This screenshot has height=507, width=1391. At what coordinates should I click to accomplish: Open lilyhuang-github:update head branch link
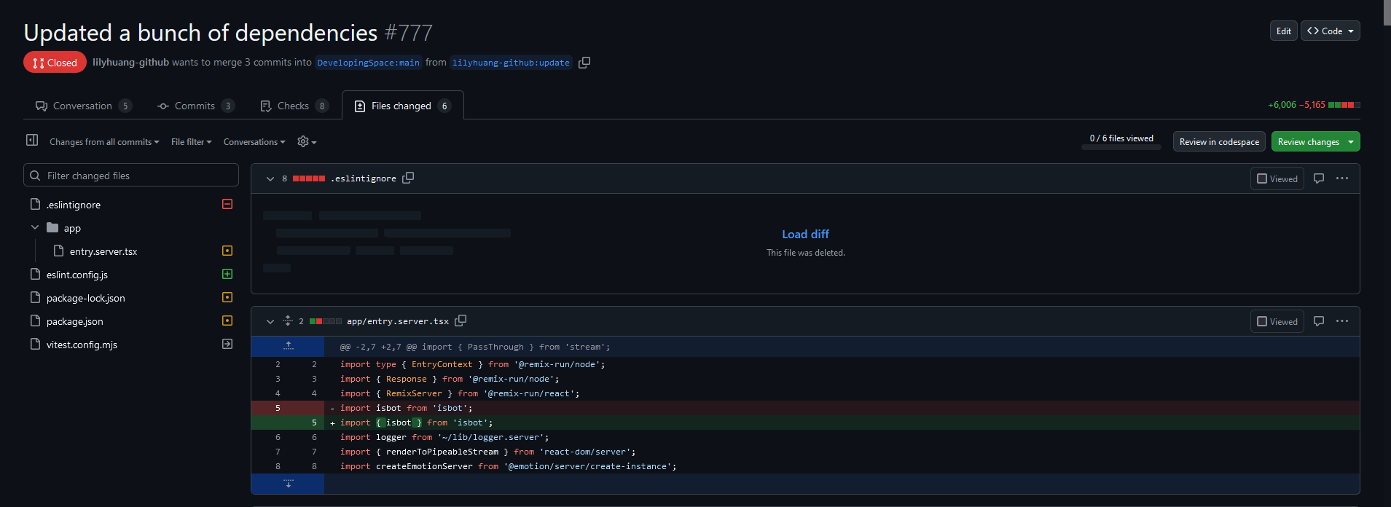[511, 63]
